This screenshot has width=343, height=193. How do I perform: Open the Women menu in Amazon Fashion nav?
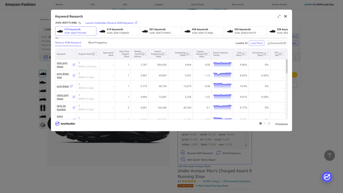(59, 4)
